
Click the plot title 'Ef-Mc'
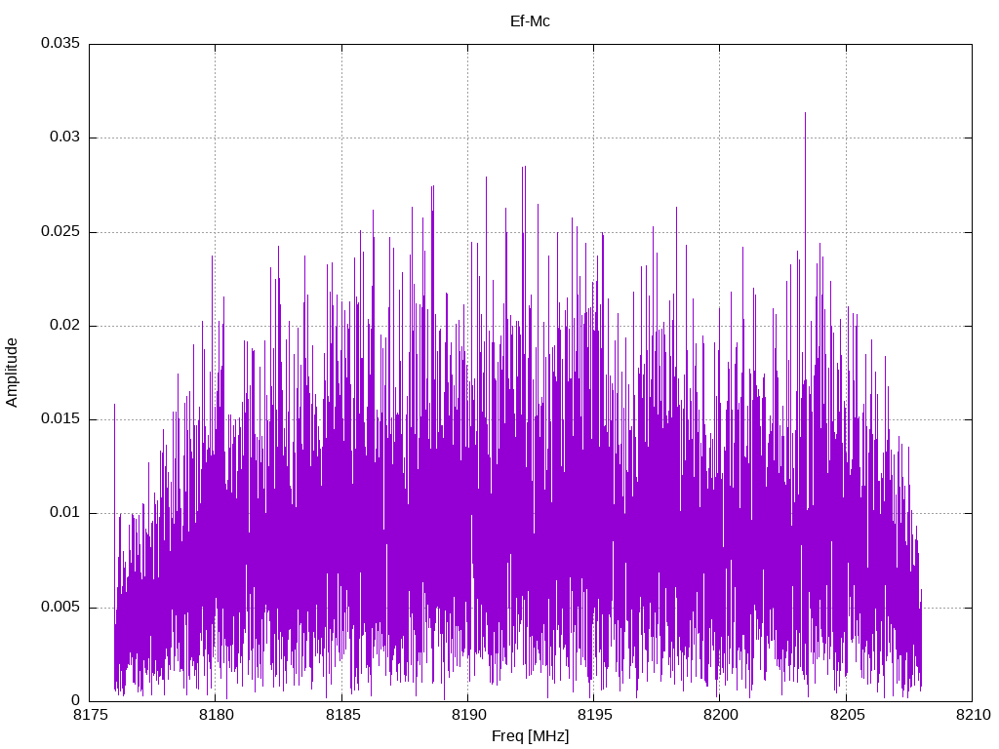tap(530, 21)
